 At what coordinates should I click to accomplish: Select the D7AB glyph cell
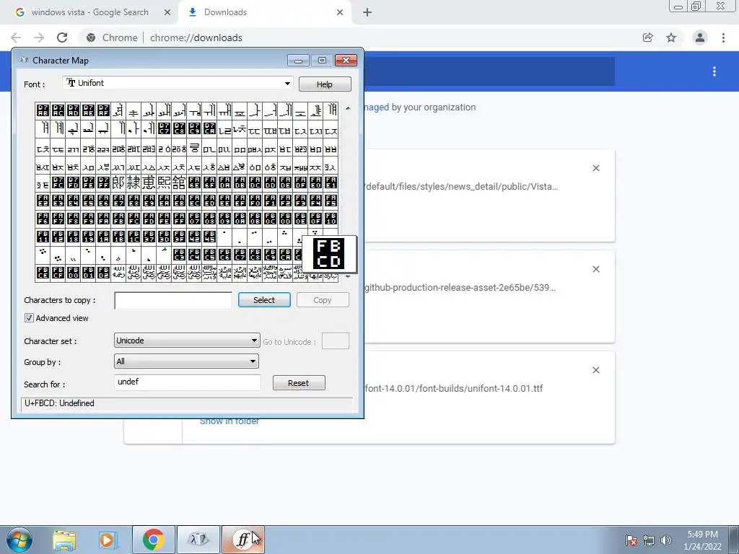point(43,110)
